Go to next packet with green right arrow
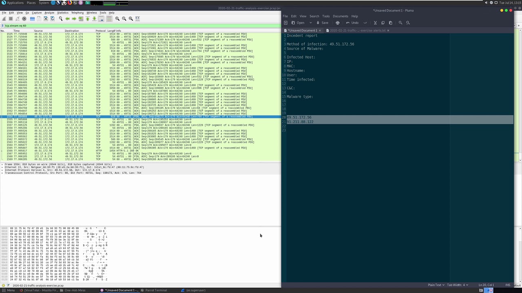The width and height of the screenshot is (522, 293). tap(74, 19)
